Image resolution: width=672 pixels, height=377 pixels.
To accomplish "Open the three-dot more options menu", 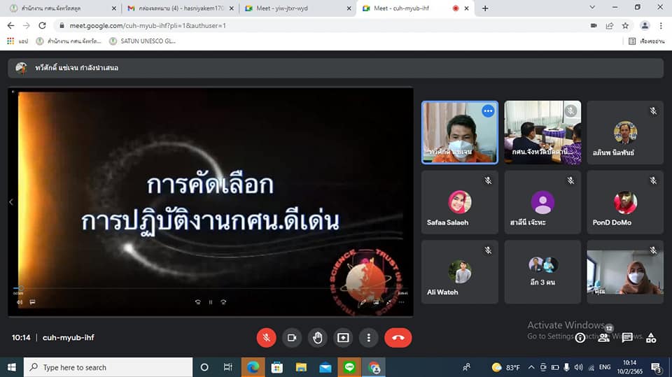I will [x=369, y=337].
